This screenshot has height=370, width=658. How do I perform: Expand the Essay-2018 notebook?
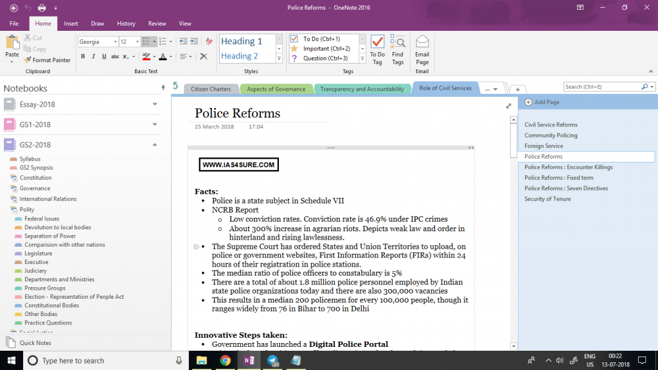click(x=154, y=104)
